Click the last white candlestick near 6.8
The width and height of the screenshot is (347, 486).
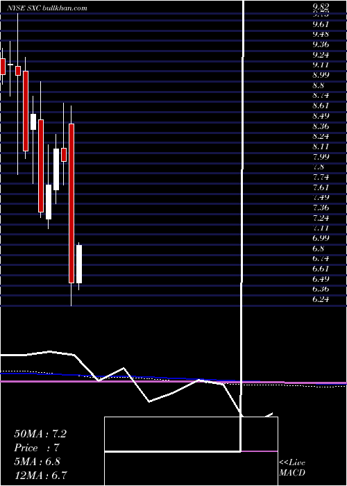tap(79, 264)
